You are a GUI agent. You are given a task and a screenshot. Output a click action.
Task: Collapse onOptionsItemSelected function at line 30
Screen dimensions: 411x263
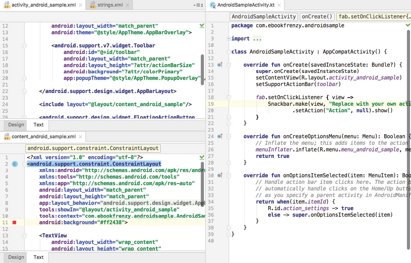[x=229, y=175]
